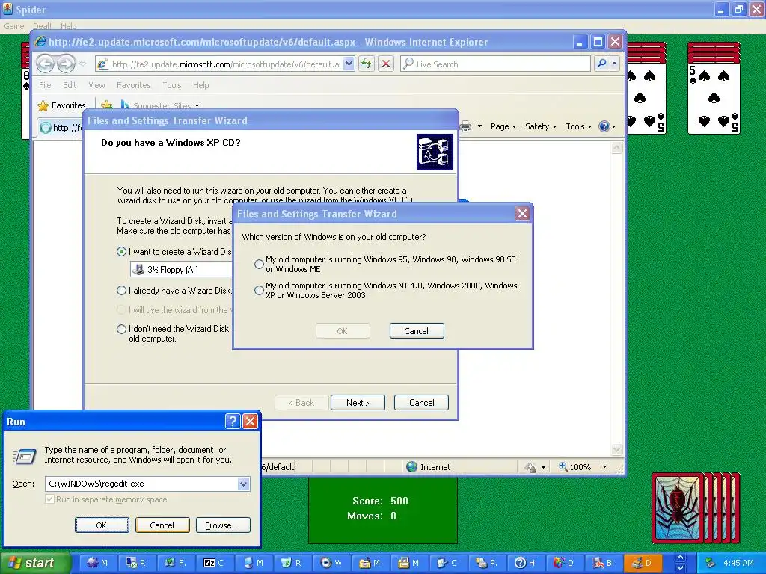Go back using Internet Explorer's Back arrow

tap(45, 64)
